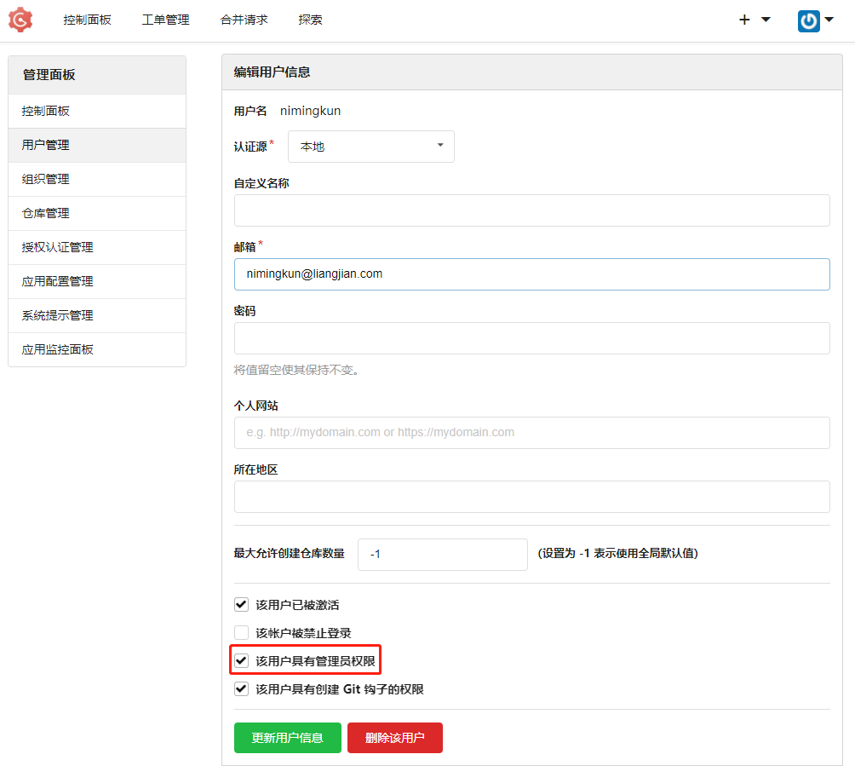
Task: Click the Gogs logo icon
Action: (x=20, y=20)
